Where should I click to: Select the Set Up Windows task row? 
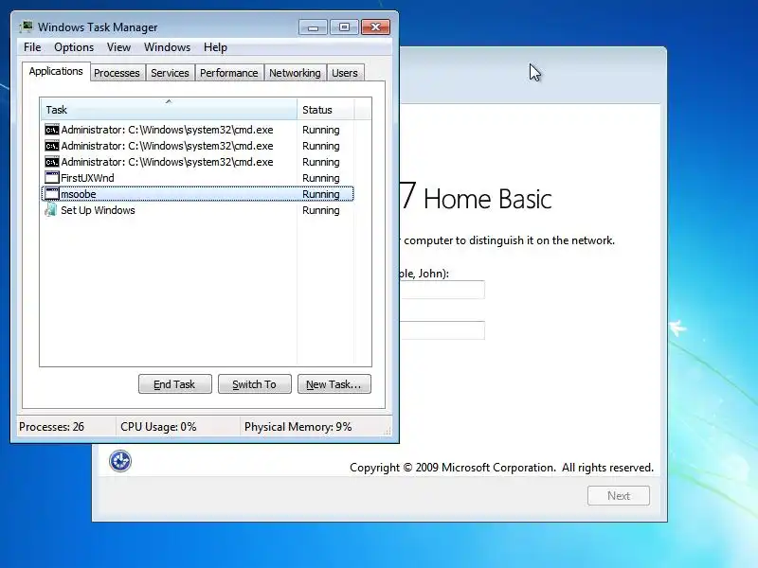(198, 210)
